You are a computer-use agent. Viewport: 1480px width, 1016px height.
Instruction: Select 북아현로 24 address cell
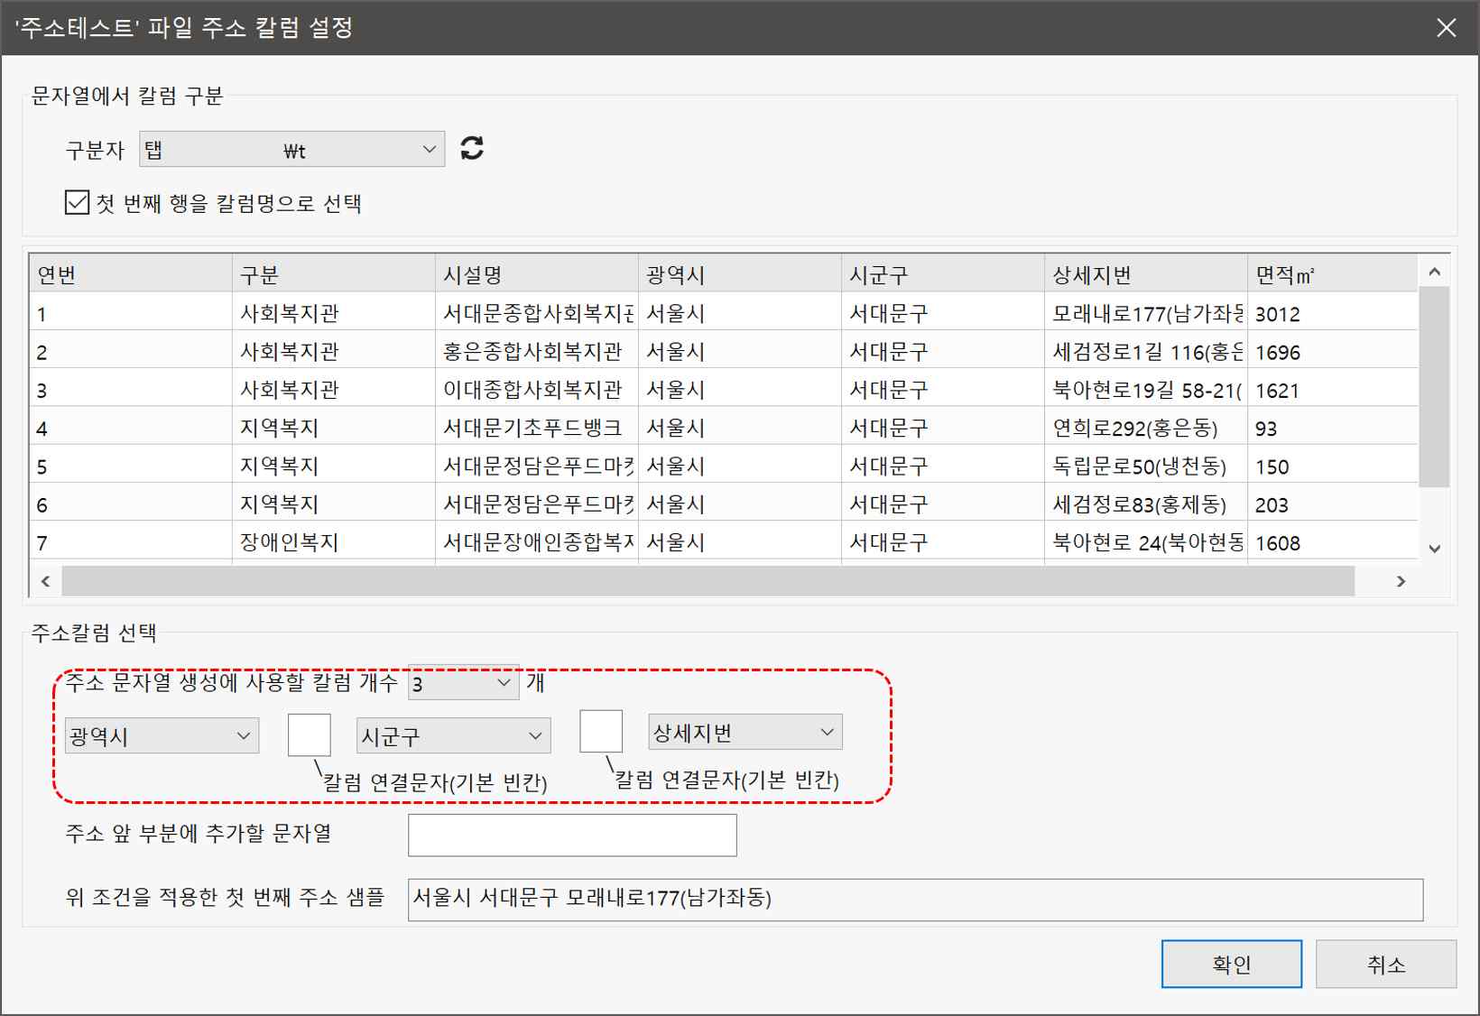tap(1146, 541)
